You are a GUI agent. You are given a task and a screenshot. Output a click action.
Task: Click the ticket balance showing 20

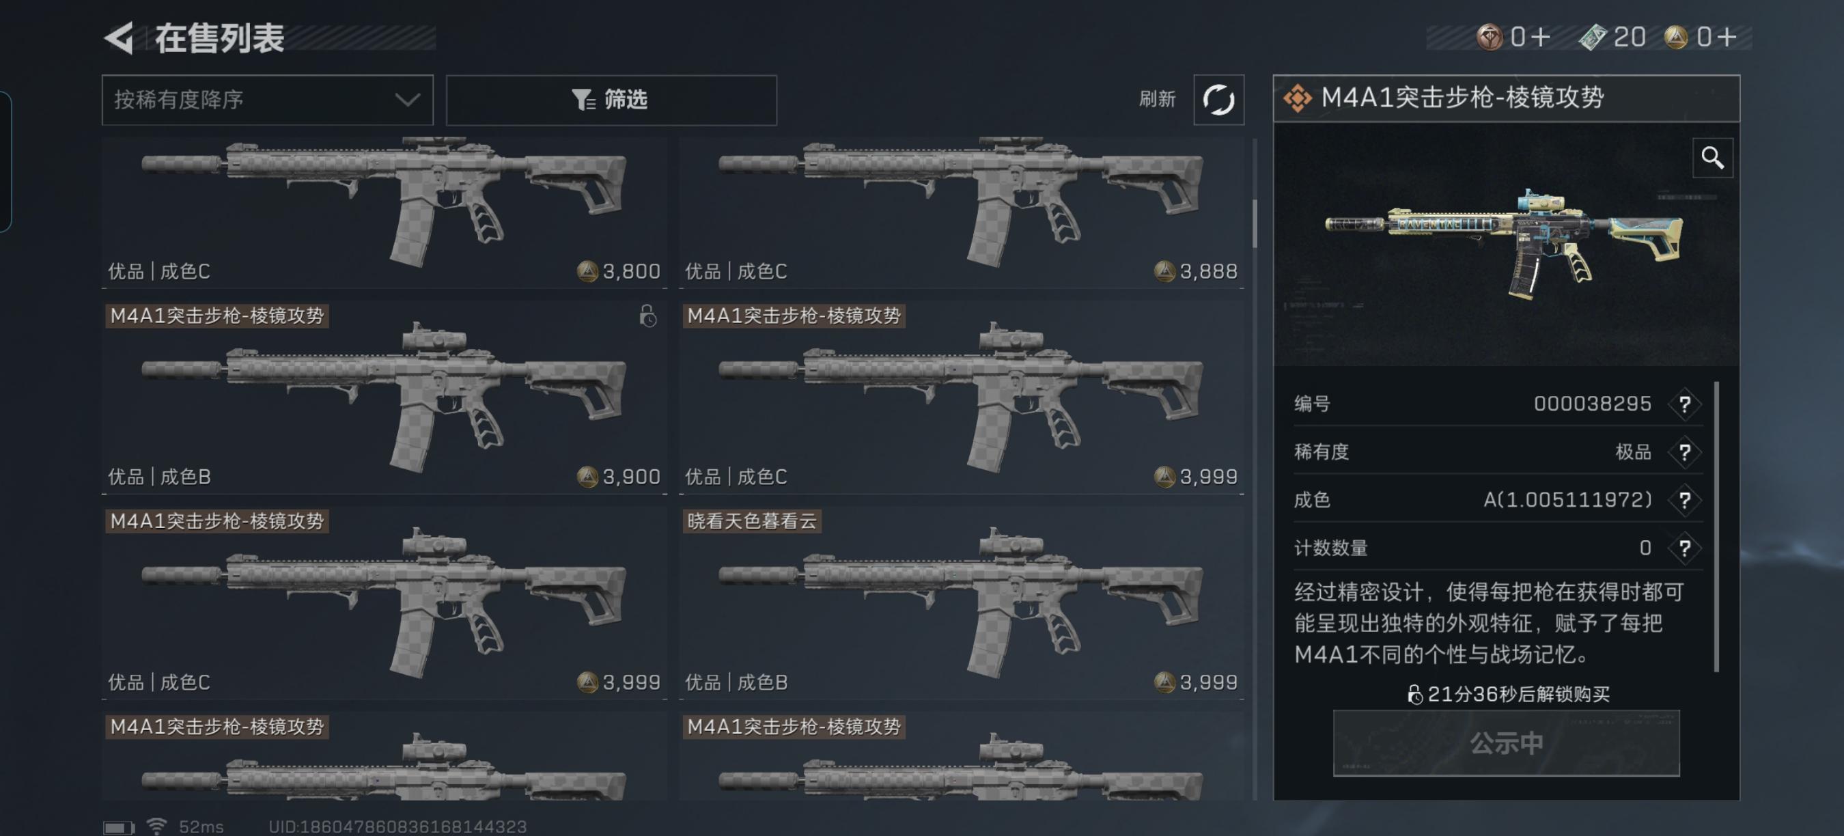[x=1612, y=37]
